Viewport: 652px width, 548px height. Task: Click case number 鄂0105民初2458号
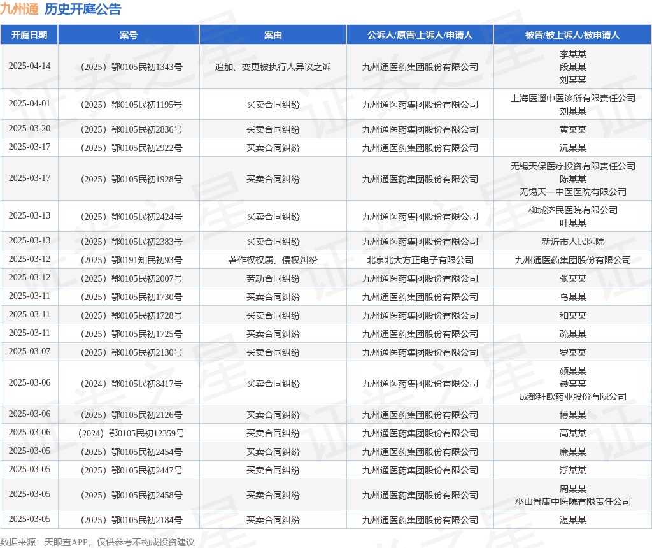point(131,495)
